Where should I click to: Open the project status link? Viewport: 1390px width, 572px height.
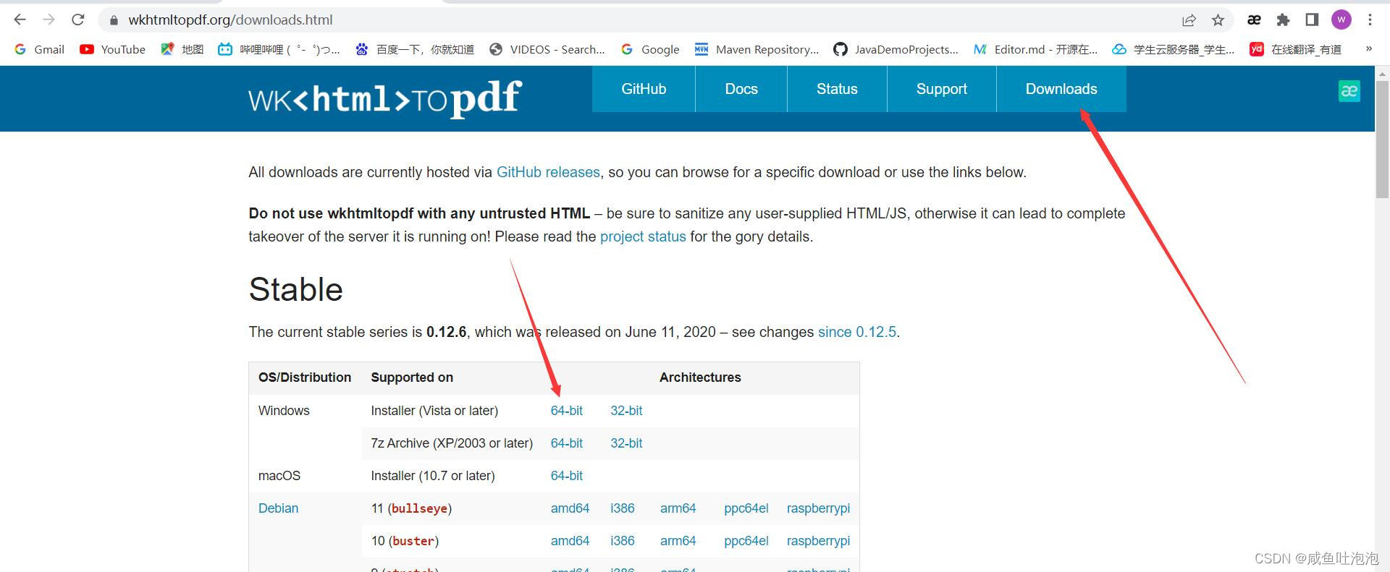[x=643, y=236]
